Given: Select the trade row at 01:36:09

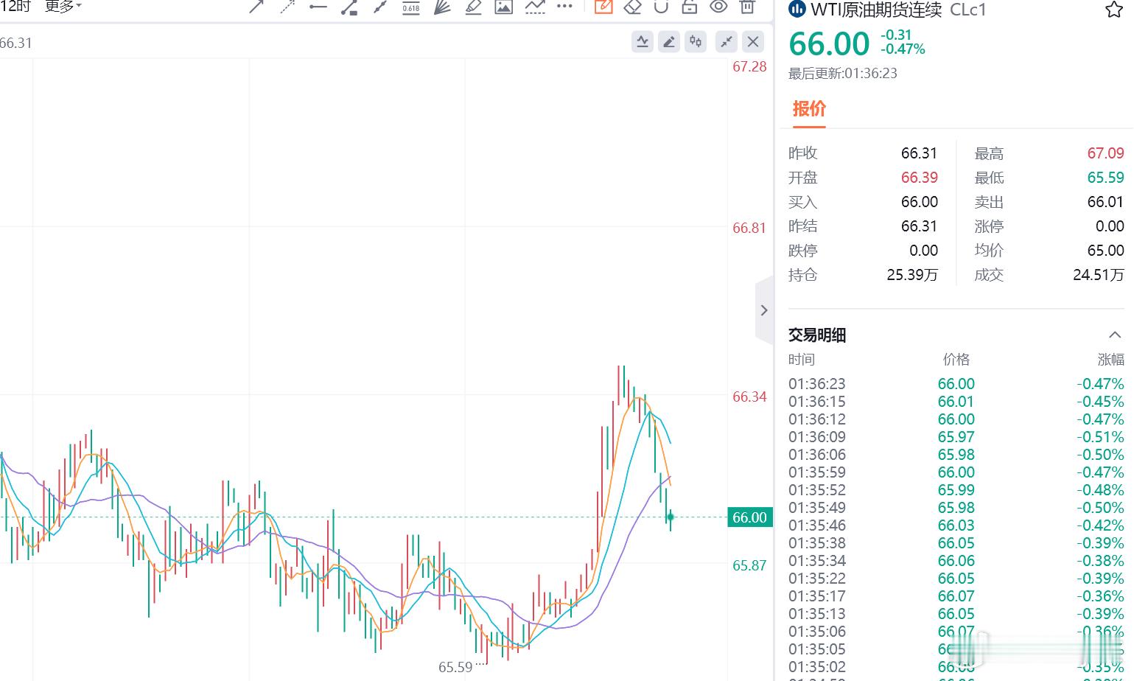Looking at the screenshot, I should [956, 437].
